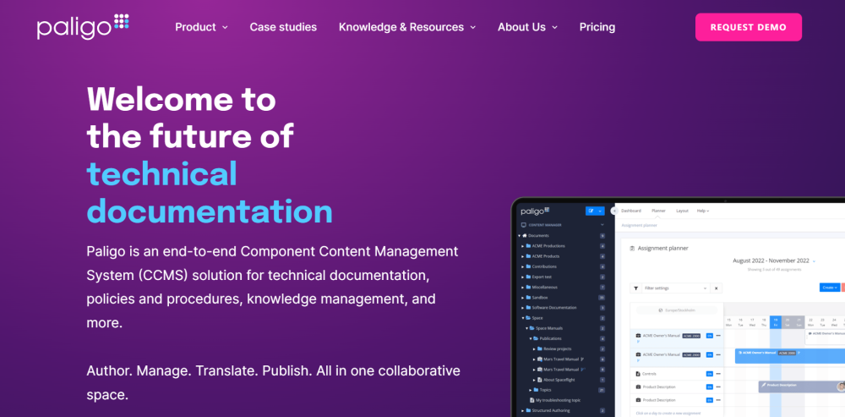This screenshot has height=417, width=845.
Task: Switch to the Dashboard tab
Action: (x=631, y=211)
